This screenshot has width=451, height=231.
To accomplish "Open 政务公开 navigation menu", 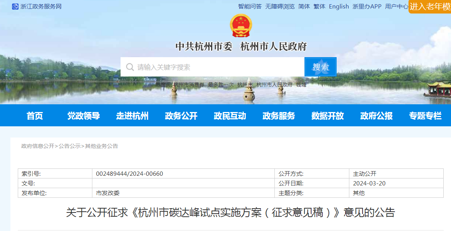I will tap(181, 116).
